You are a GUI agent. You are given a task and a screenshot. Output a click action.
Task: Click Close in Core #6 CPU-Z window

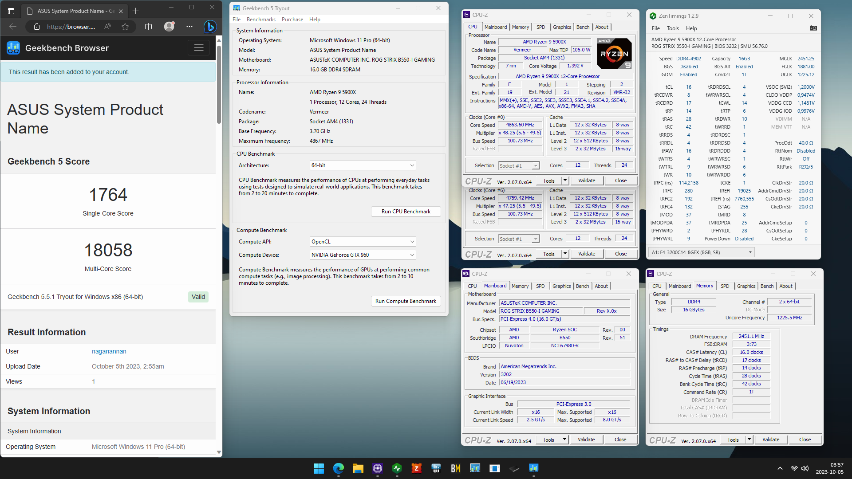pos(621,254)
